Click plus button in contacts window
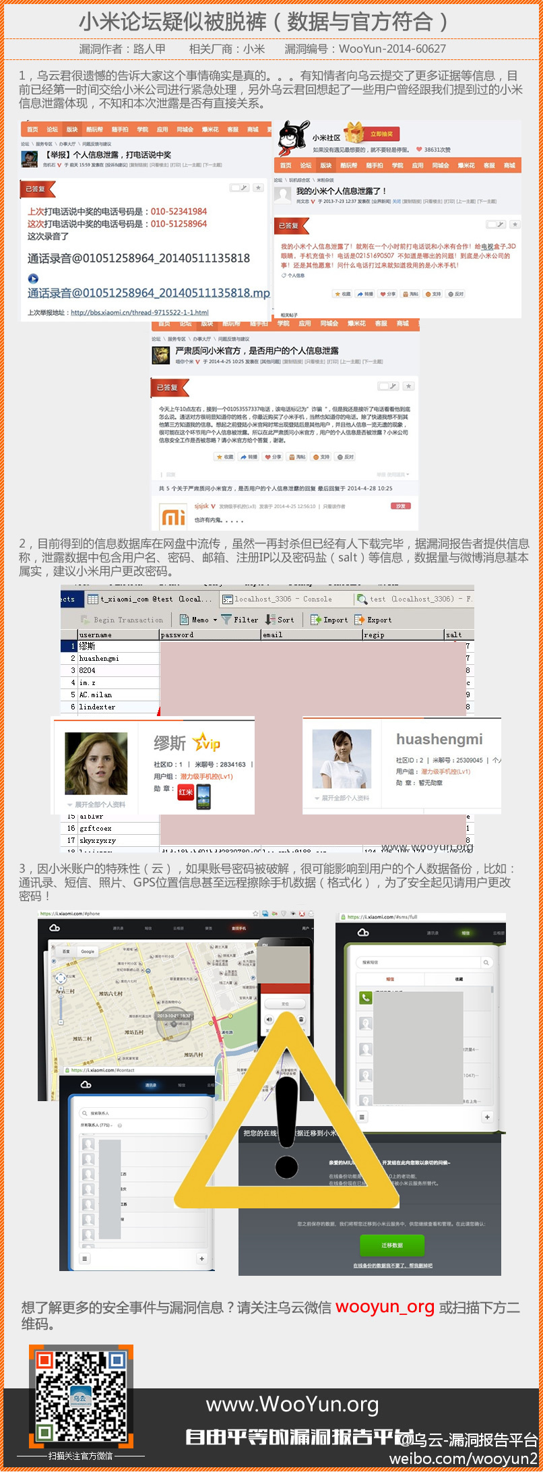This screenshot has height=1472, width=543. (201, 1259)
